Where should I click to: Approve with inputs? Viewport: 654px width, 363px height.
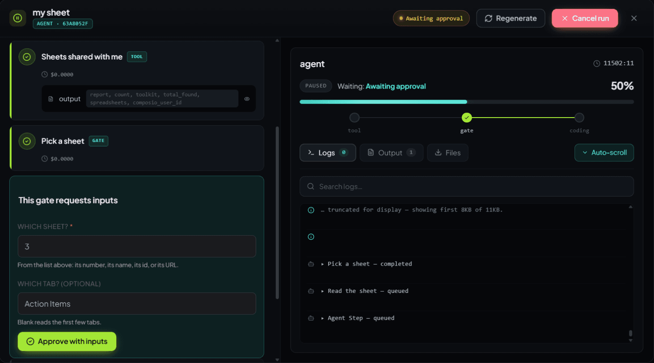(x=67, y=342)
